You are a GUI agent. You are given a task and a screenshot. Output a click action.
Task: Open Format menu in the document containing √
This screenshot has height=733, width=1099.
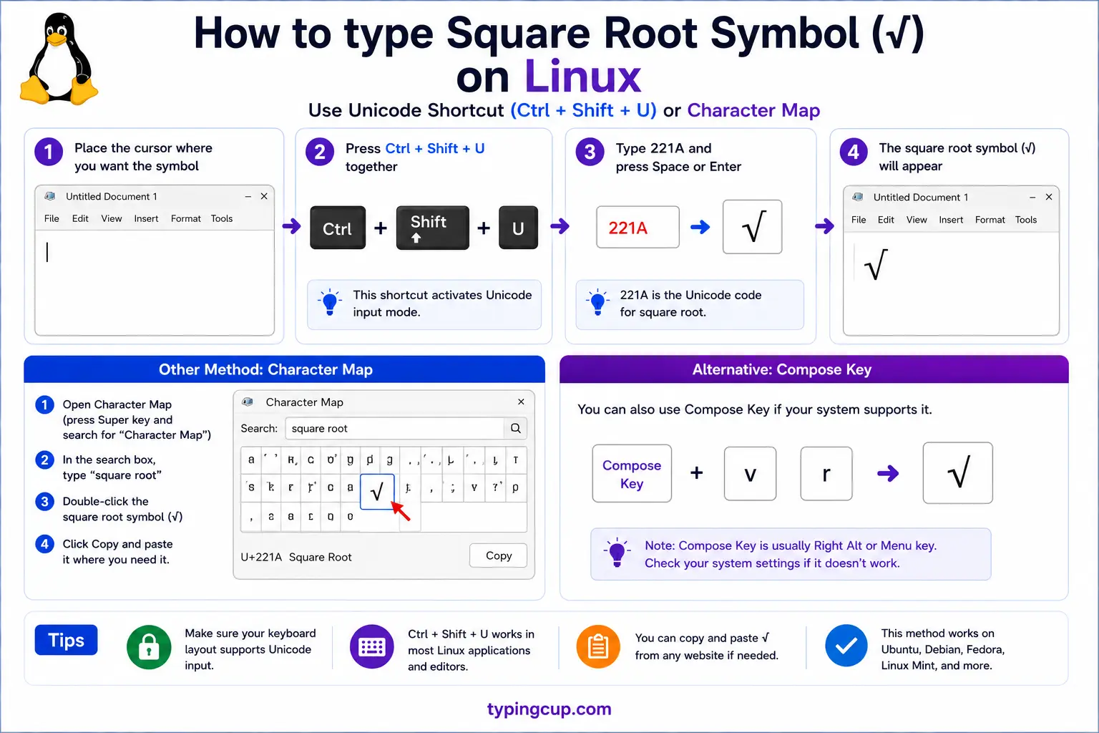(x=990, y=220)
